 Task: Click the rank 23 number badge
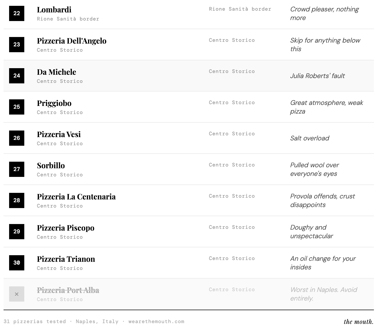click(x=17, y=45)
